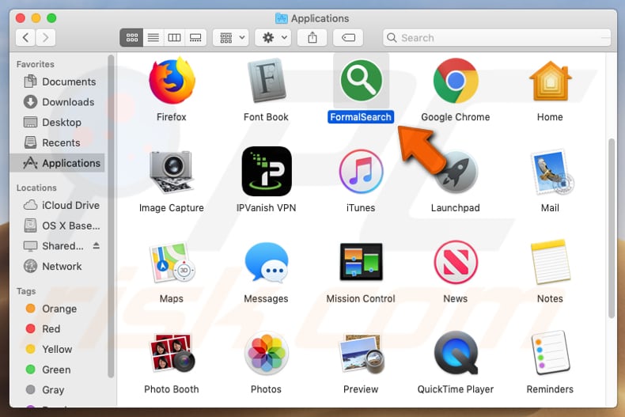The width and height of the screenshot is (625, 417).
Task: Go forward with the right chevron button
Action: coord(45,38)
